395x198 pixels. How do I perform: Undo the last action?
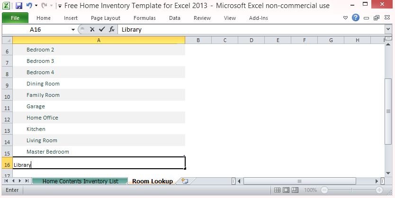coord(29,5)
